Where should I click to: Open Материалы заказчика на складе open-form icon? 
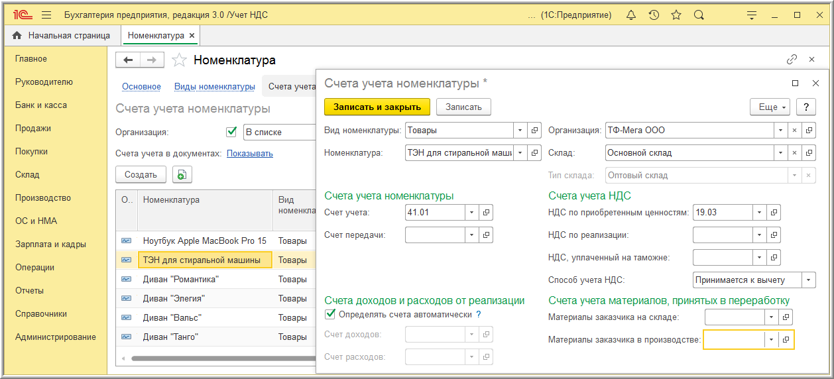pos(786,317)
